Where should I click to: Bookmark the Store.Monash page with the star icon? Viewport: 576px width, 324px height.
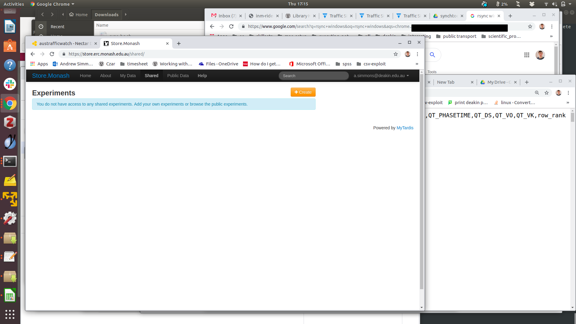(396, 54)
